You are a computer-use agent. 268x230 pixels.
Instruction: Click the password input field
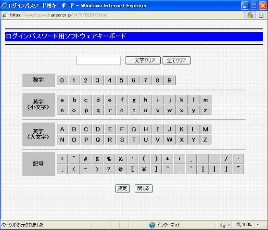pos(99,61)
